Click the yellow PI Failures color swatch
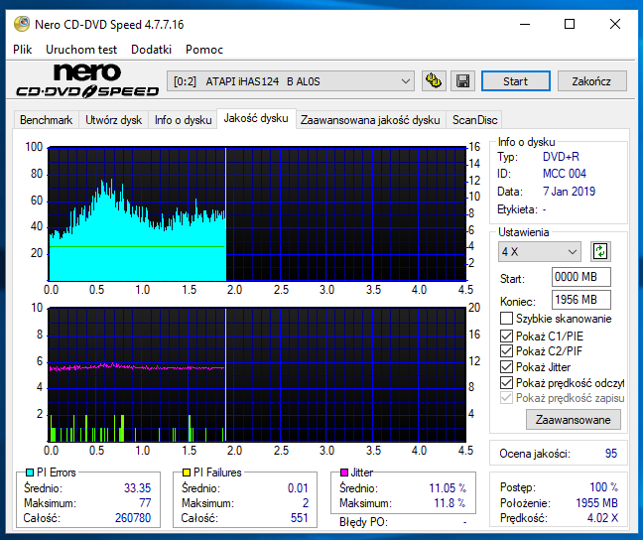 pos(187,472)
